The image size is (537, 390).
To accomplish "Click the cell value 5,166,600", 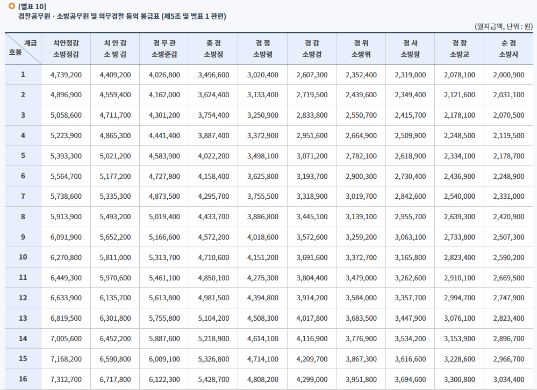I will click(x=164, y=237).
